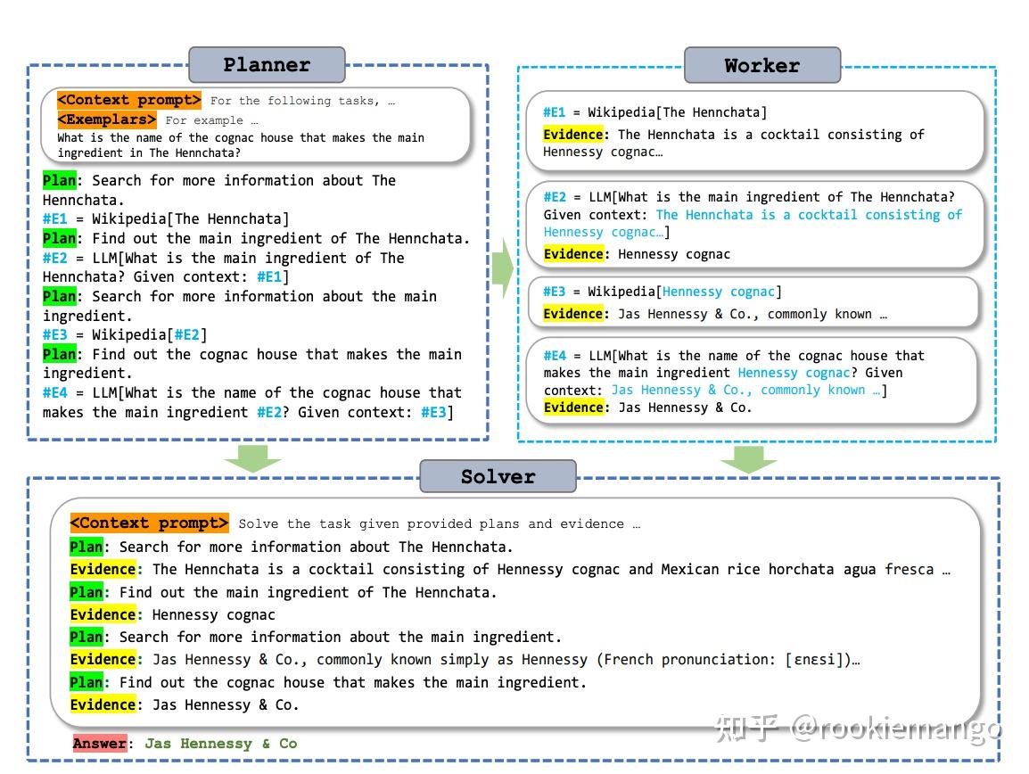Click the #E2 label in the Worker panel
The image size is (1029, 774).
(555, 197)
